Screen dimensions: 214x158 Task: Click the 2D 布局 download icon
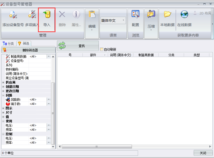(195, 13)
